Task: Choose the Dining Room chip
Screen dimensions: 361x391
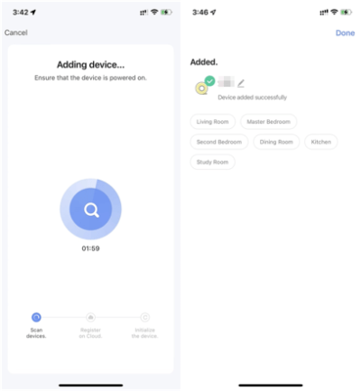Action: (276, 142)
